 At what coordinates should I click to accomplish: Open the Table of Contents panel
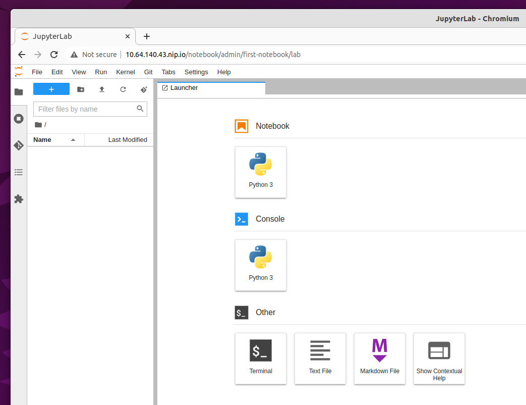(19, 172)
